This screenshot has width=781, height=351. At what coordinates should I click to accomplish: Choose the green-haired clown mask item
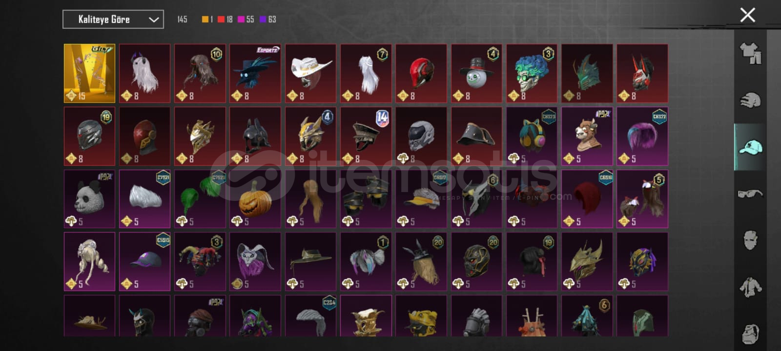(532, 73)
